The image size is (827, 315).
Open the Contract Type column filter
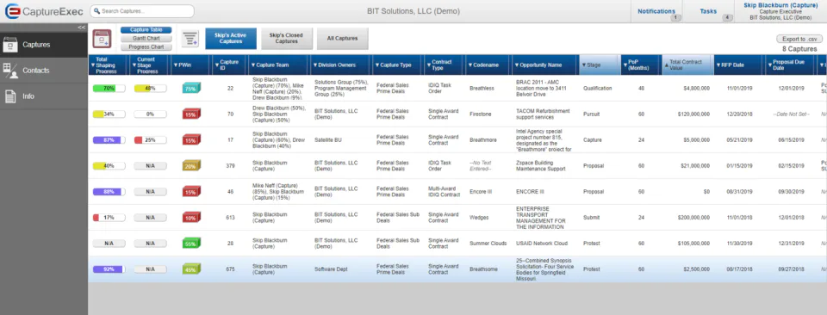pyautogui.click(x=428, y=65)
